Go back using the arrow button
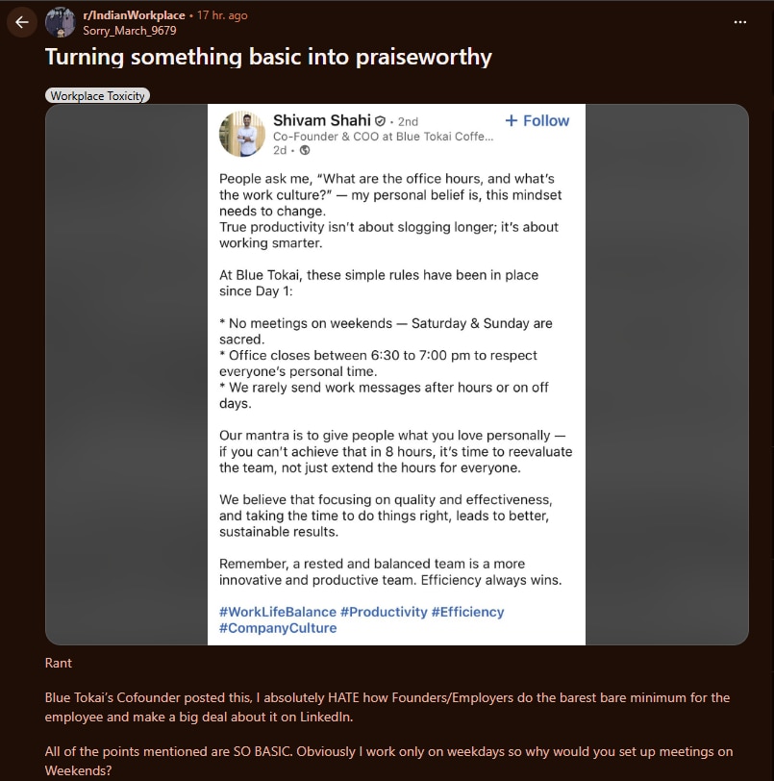This screenshot has width=774, height=781. click(21, 22)
